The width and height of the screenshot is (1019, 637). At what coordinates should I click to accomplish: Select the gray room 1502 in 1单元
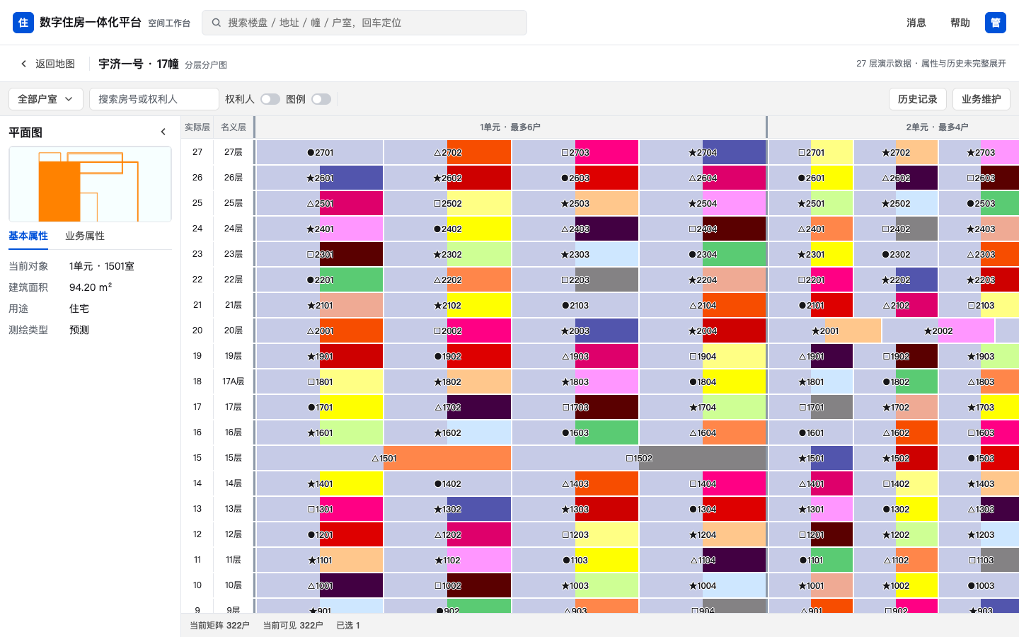click(x=639, y=458)
